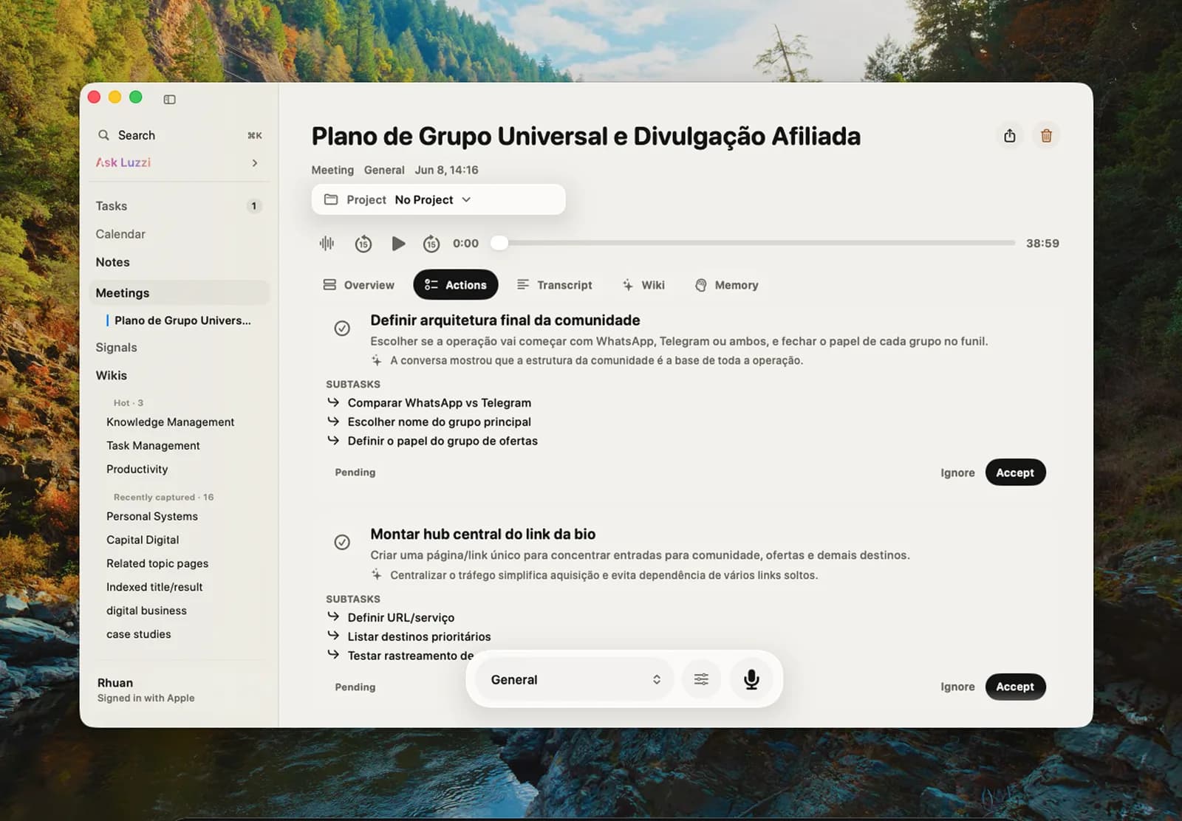Mark 'Definir arquitetura final' action complete

pyautogui.click(x=342, y=329)
